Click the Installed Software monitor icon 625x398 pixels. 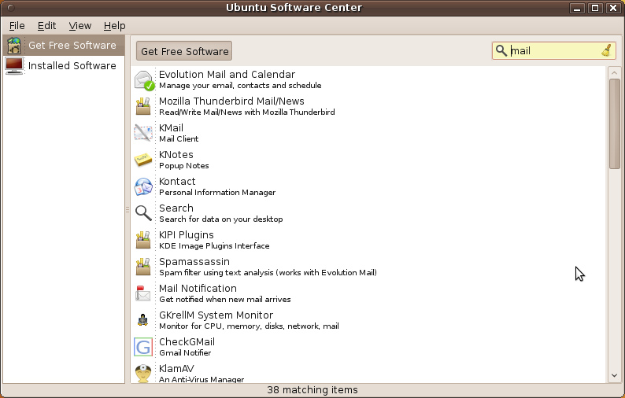click(x=14, y=66)
